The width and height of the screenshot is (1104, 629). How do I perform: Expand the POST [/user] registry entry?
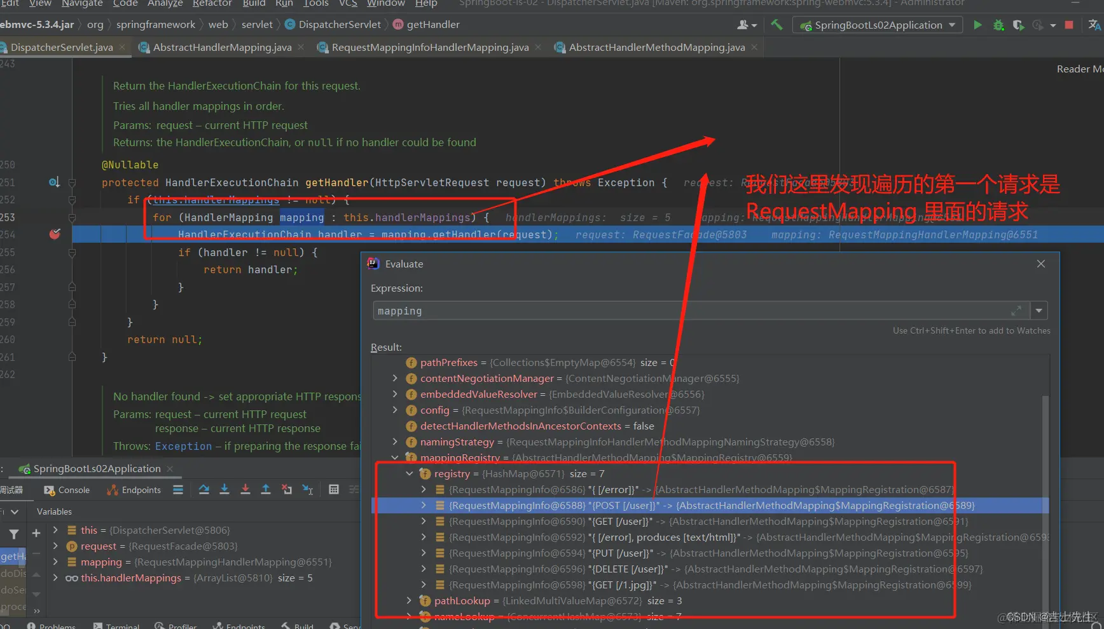click(424, 505)
